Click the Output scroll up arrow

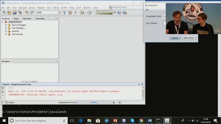click(x=143, y=87)
